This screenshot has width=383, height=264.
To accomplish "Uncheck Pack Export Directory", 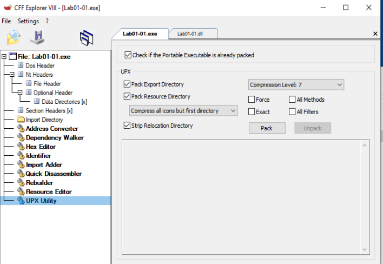I will (127, 84).
